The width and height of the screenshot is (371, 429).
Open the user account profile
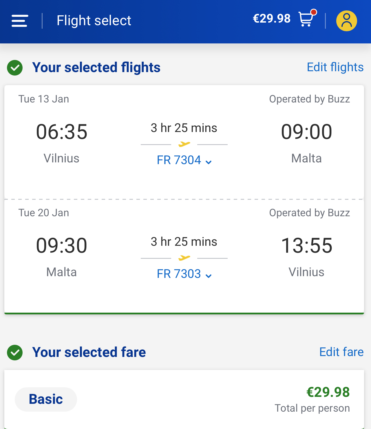tap(346, 21)
